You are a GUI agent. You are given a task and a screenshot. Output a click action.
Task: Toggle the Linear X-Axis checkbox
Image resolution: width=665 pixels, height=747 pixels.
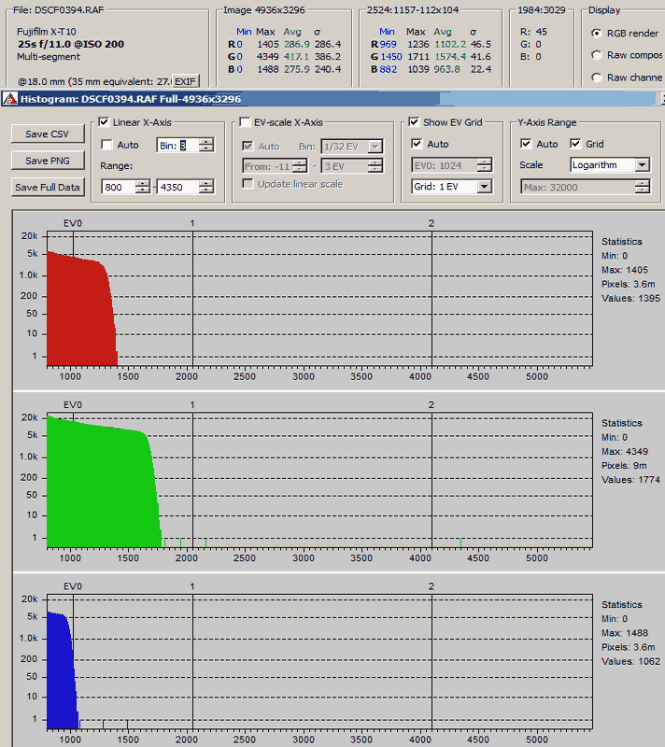[x=104, y=122]
